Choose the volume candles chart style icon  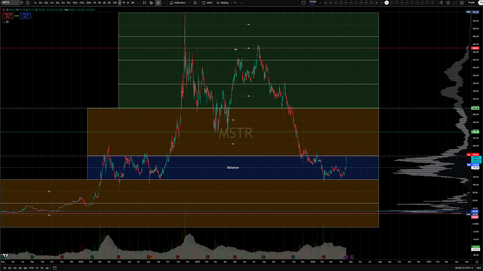pos(151,2)
